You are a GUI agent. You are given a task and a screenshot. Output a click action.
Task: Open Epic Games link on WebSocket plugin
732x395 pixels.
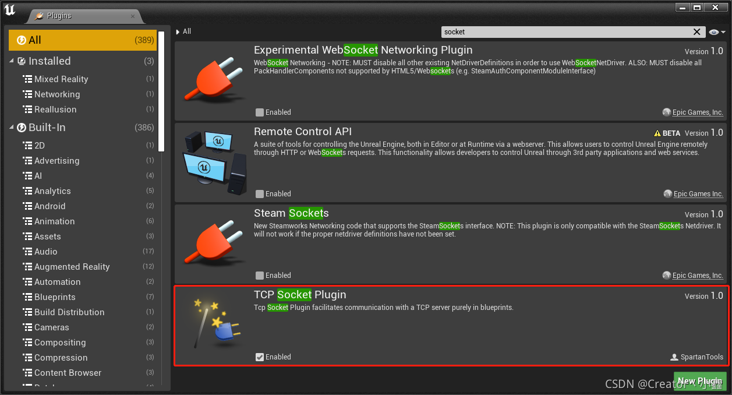coord(698,112)
